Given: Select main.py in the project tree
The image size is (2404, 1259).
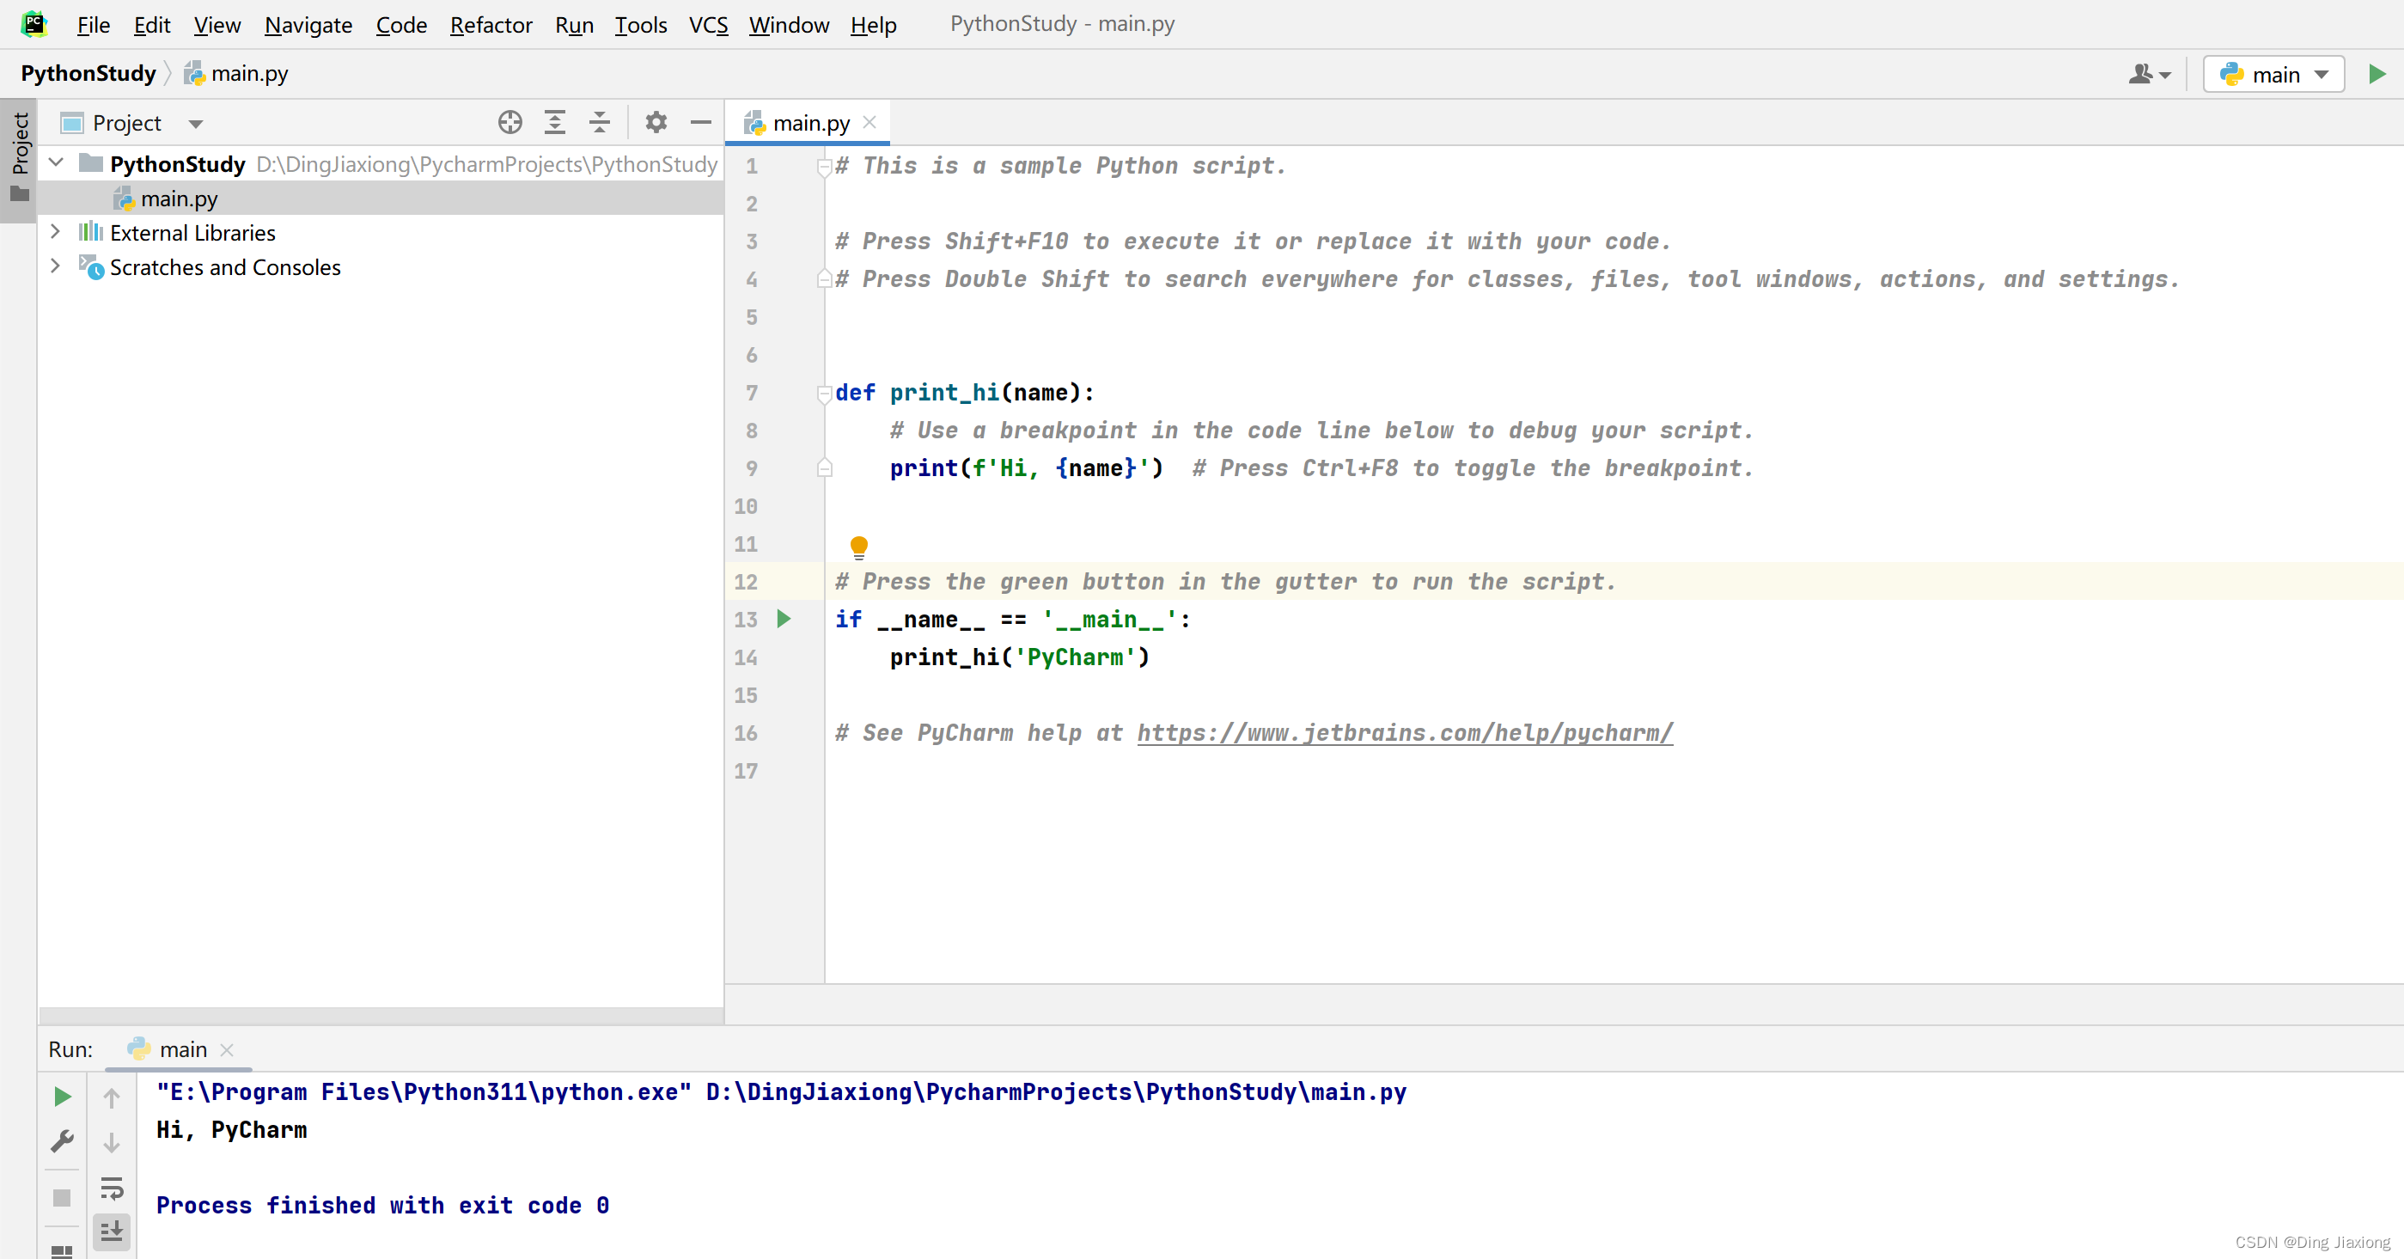Looking at the screenshot, I should click(178, 199).
